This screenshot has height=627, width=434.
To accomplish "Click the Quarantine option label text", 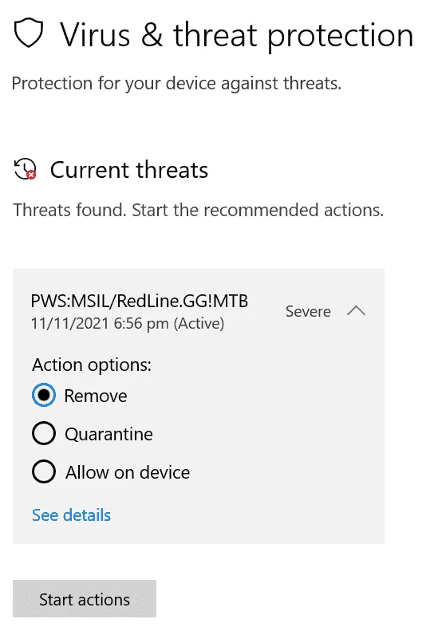I will pos(108,434).
